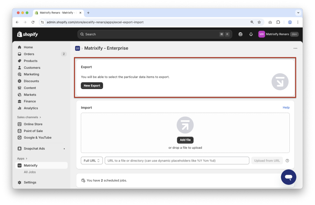Open the more actions ellipsis menu
Image resolution: width=315 pixels, height=205 pixels.
click(295, 48)
